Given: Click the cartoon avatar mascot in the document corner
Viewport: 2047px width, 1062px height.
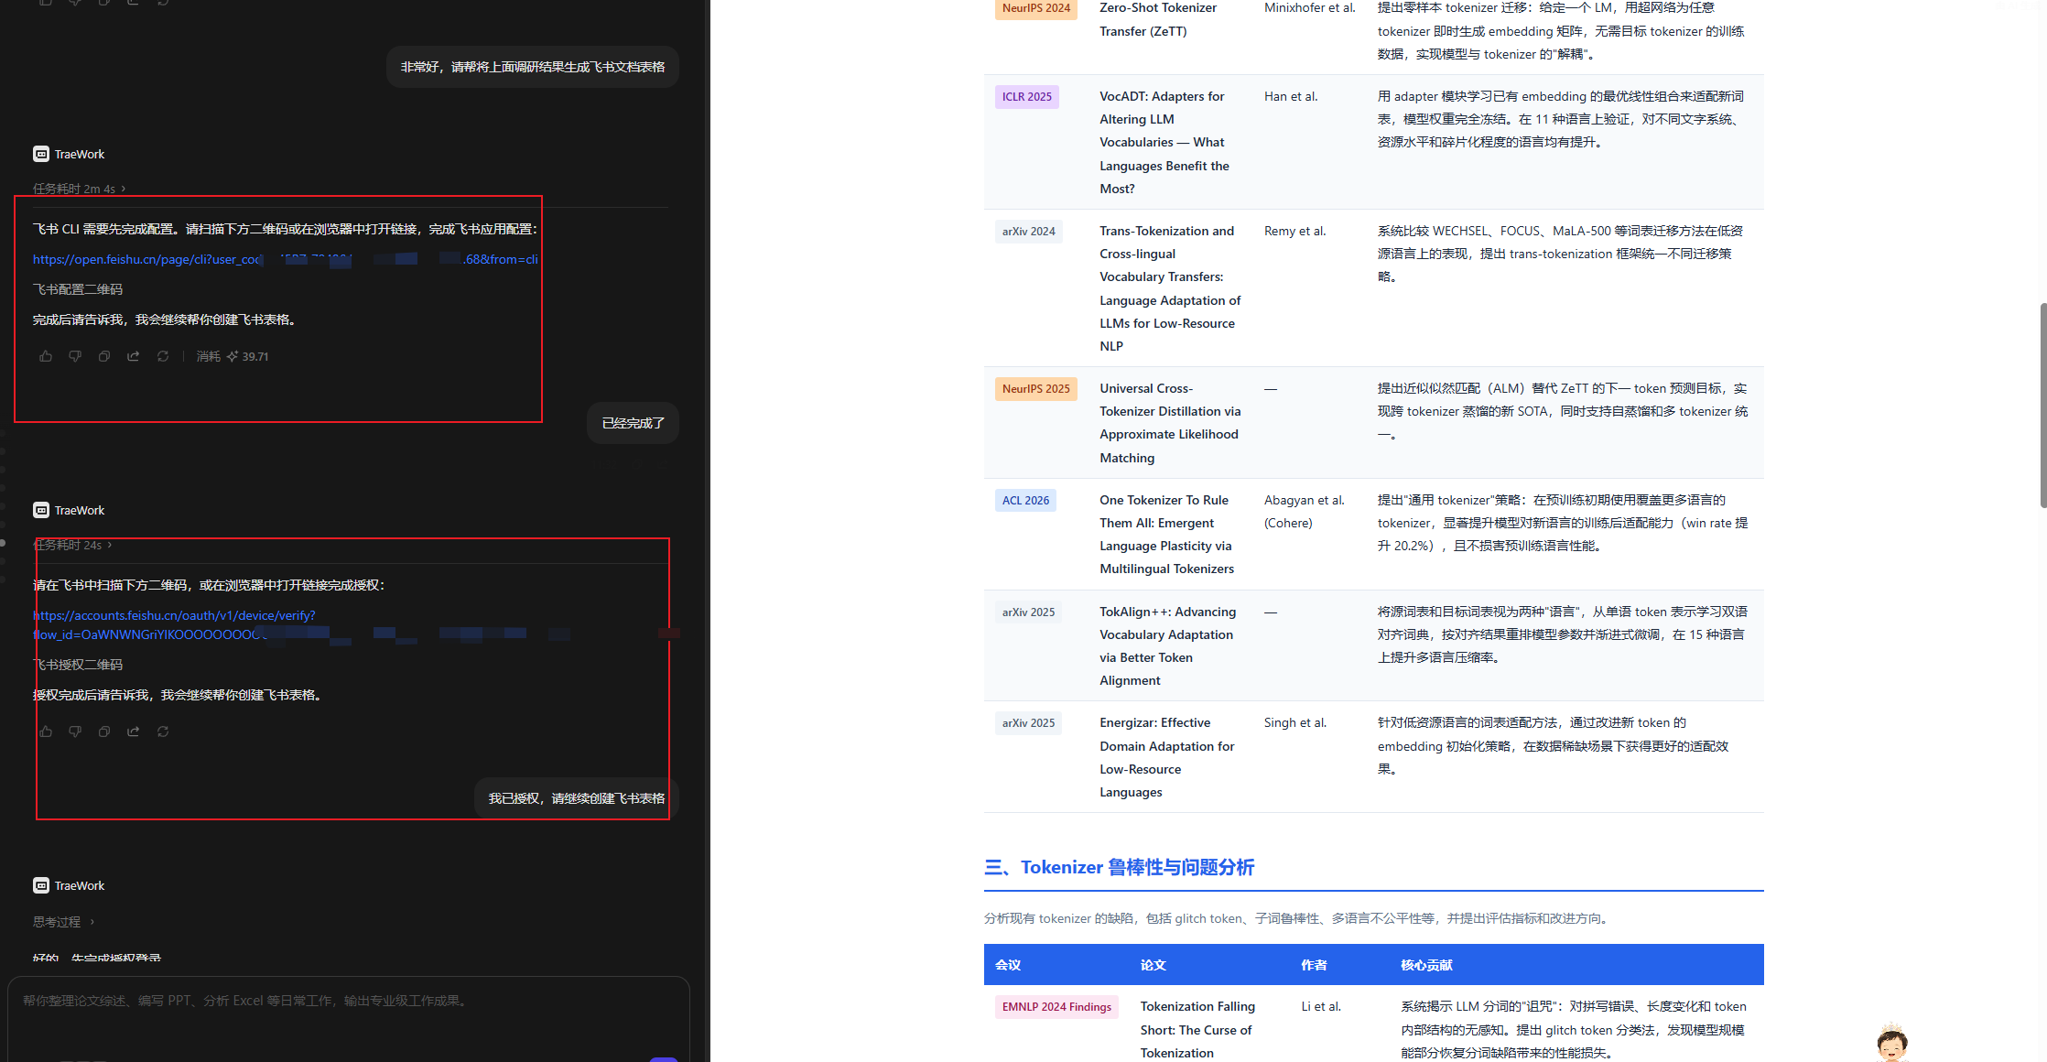Looking at the screenshot, I should click(x=1891, y=1044).
